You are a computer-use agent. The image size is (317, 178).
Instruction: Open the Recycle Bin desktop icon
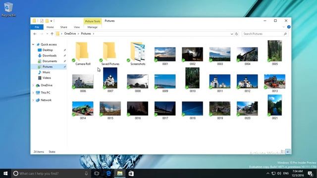(x=8, y=9)
